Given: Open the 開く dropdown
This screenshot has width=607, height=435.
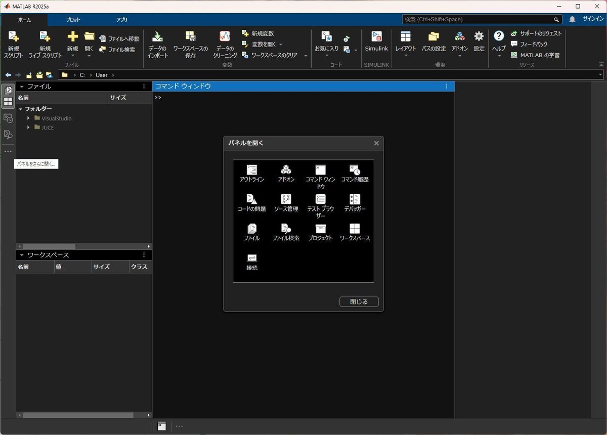Looking at the screenshot, I should [x=89, y=56].
